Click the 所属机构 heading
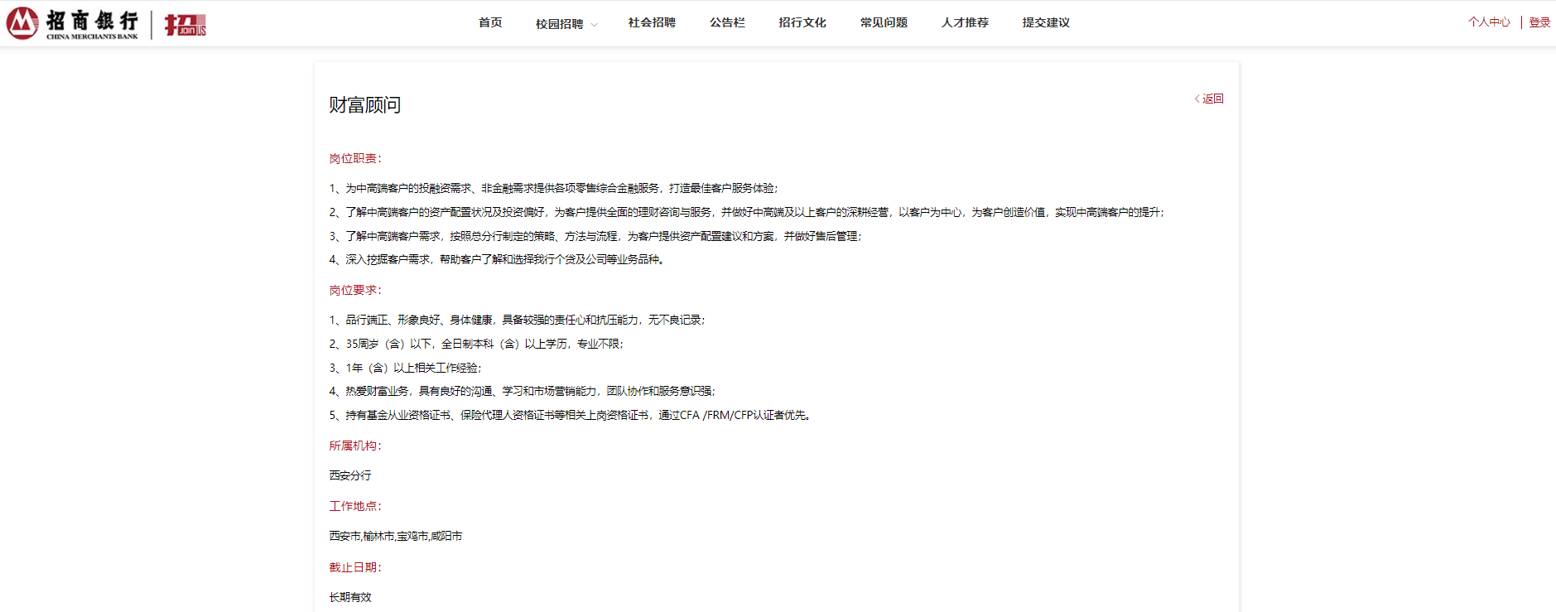The image size is (1556, 612). 355,446
